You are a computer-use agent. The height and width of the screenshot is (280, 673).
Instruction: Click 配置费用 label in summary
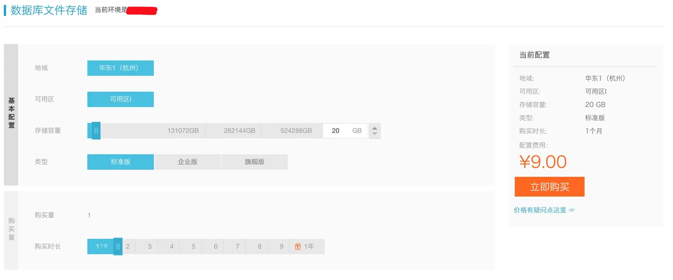534,145
